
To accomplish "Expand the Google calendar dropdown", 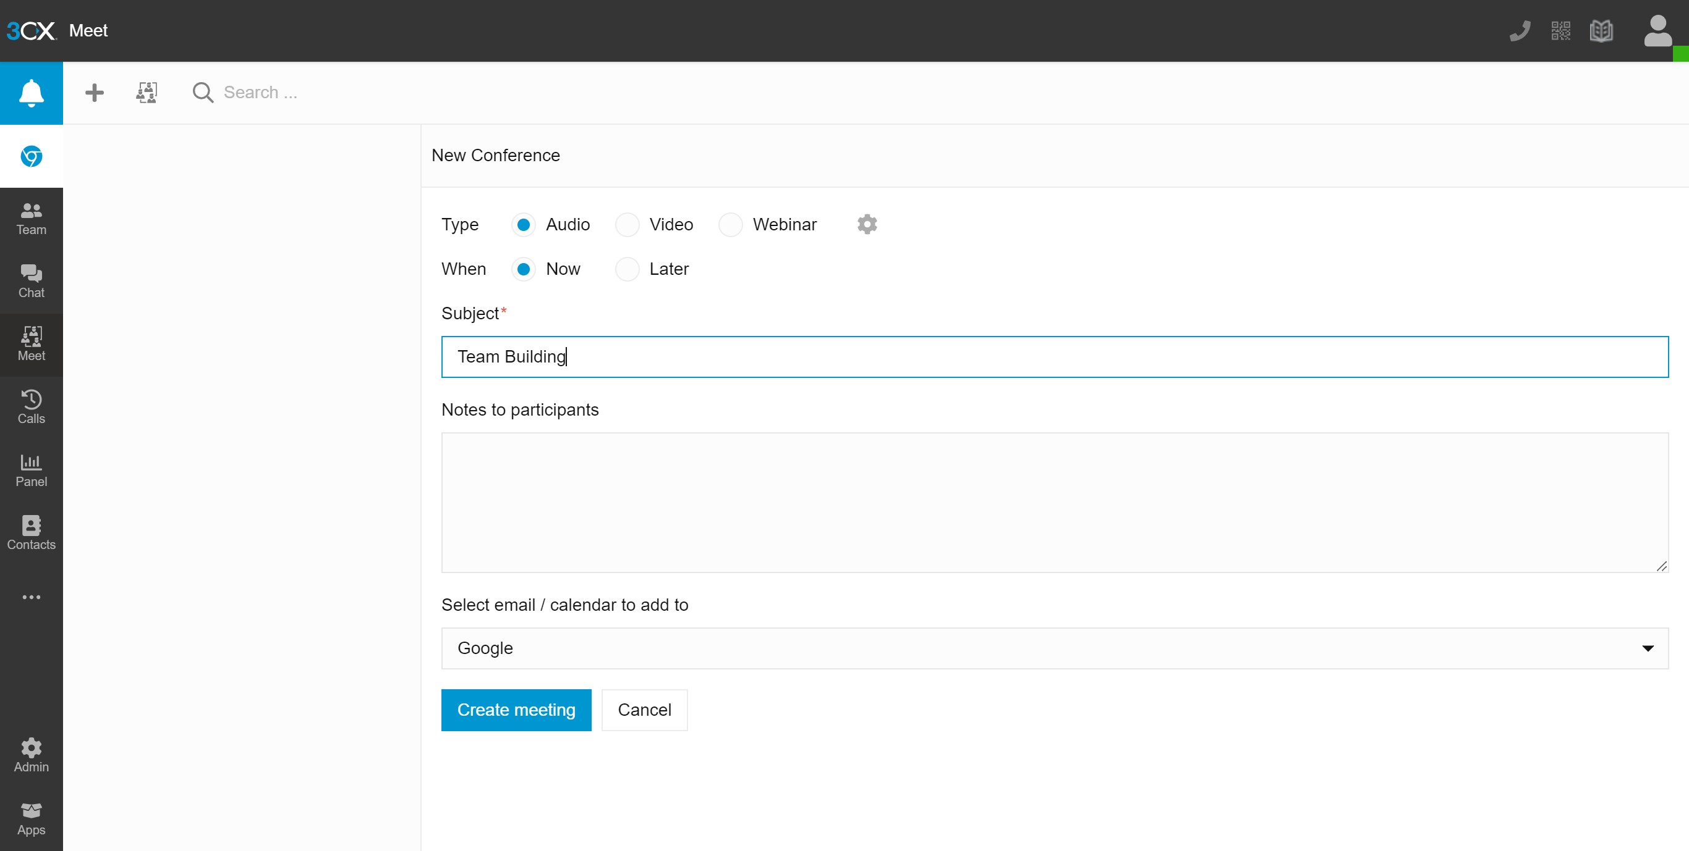I will tap(1054, 648).
